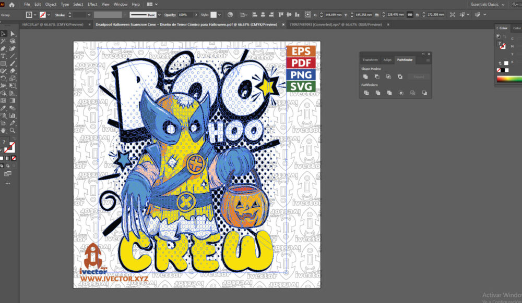522x303 pixels.
Task: Open the Essentials Classic workspace dropdown
Action: (488, 4)
